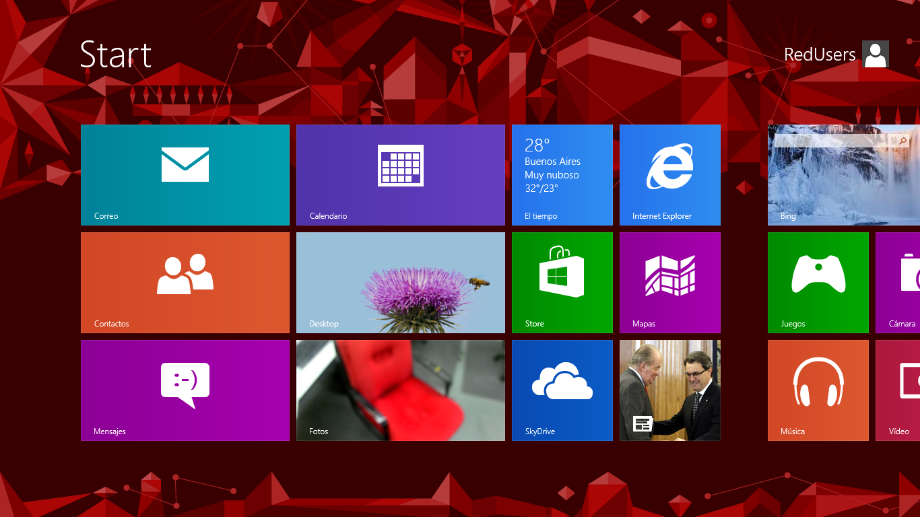Click the RedUsers account avatar picture
Image resolution: width=920 pixels, height=517 pixels.
876,54
